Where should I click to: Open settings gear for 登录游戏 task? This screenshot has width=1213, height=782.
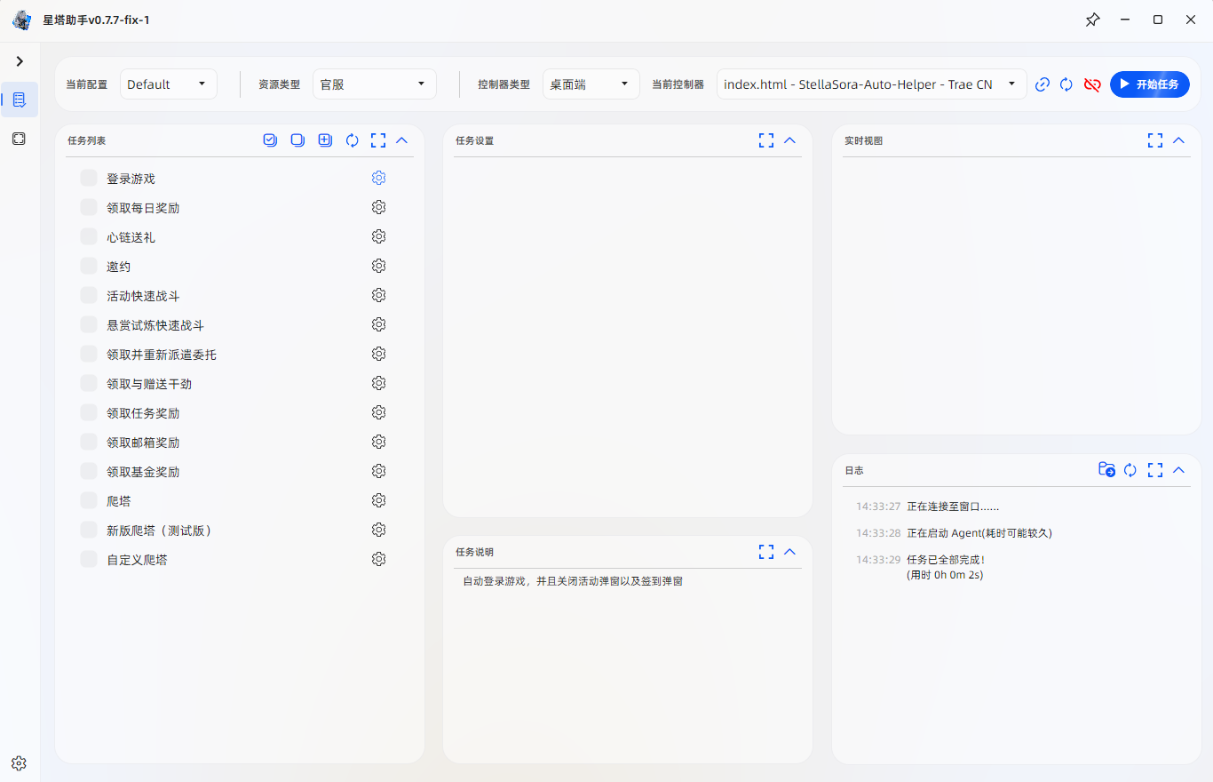tap(378, 178)
